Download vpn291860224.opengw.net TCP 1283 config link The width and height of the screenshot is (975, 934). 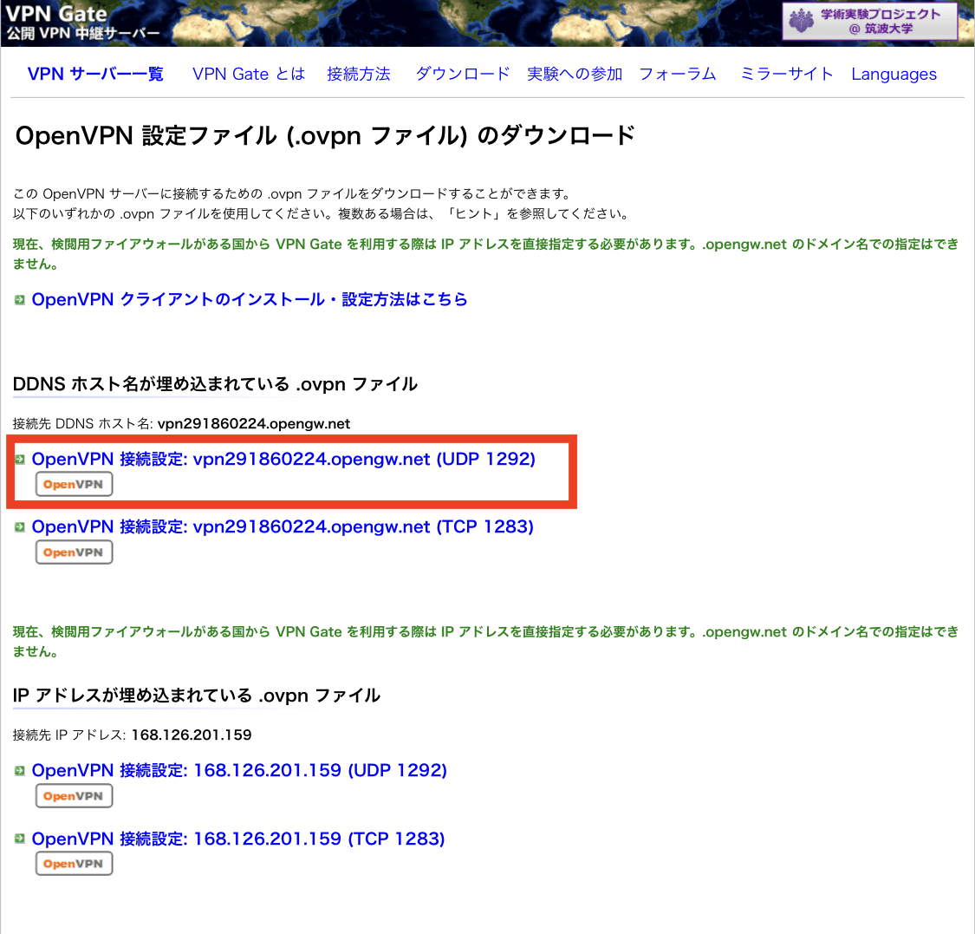pyautogui.click(x=283, y=527)
